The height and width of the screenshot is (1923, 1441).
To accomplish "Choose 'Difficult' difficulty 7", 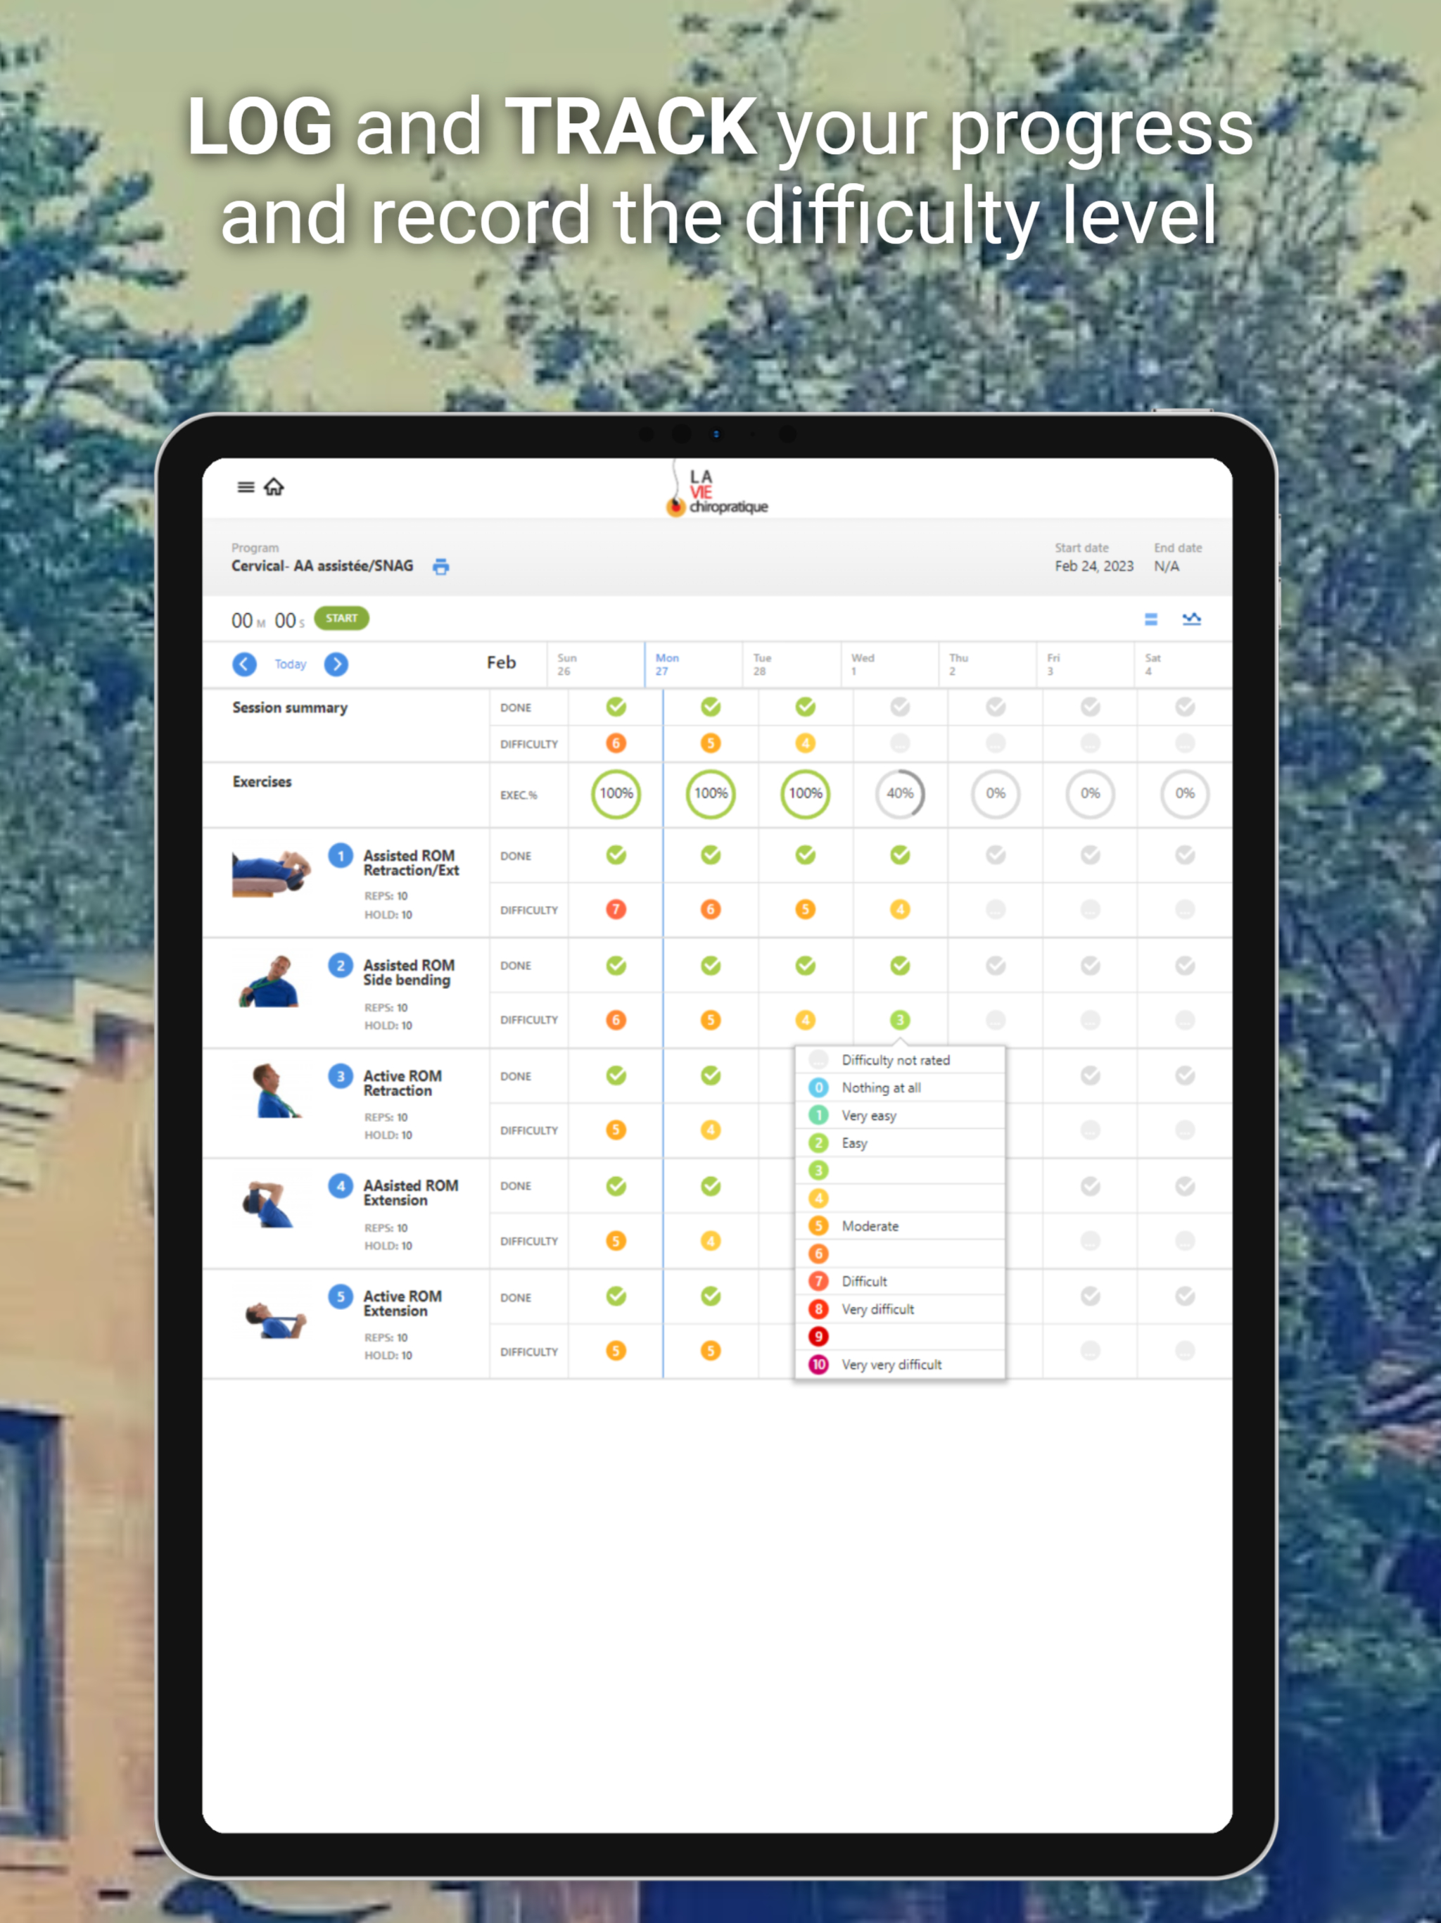I will (901, 1282).
